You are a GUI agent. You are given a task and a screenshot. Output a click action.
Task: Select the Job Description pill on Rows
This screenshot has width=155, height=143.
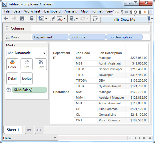[124, 37]
